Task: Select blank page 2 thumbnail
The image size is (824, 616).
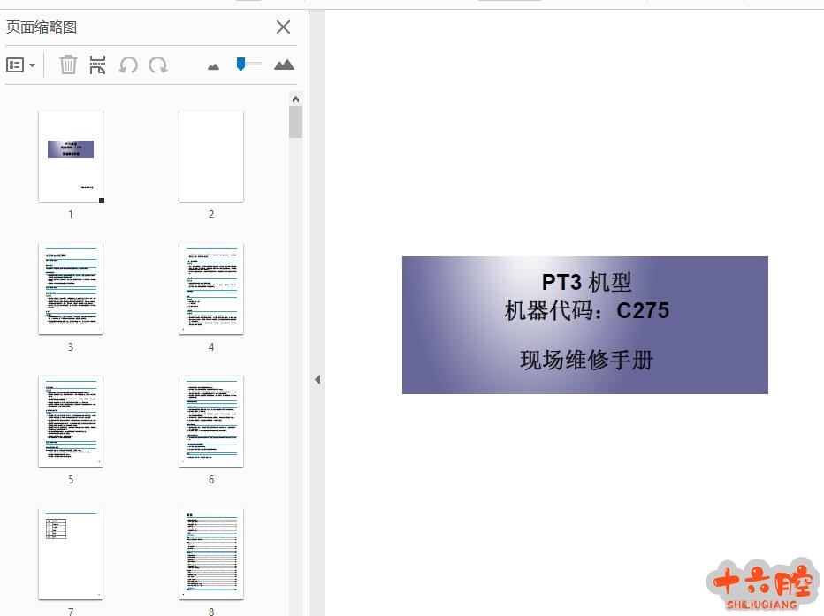Action: point(211,156)
